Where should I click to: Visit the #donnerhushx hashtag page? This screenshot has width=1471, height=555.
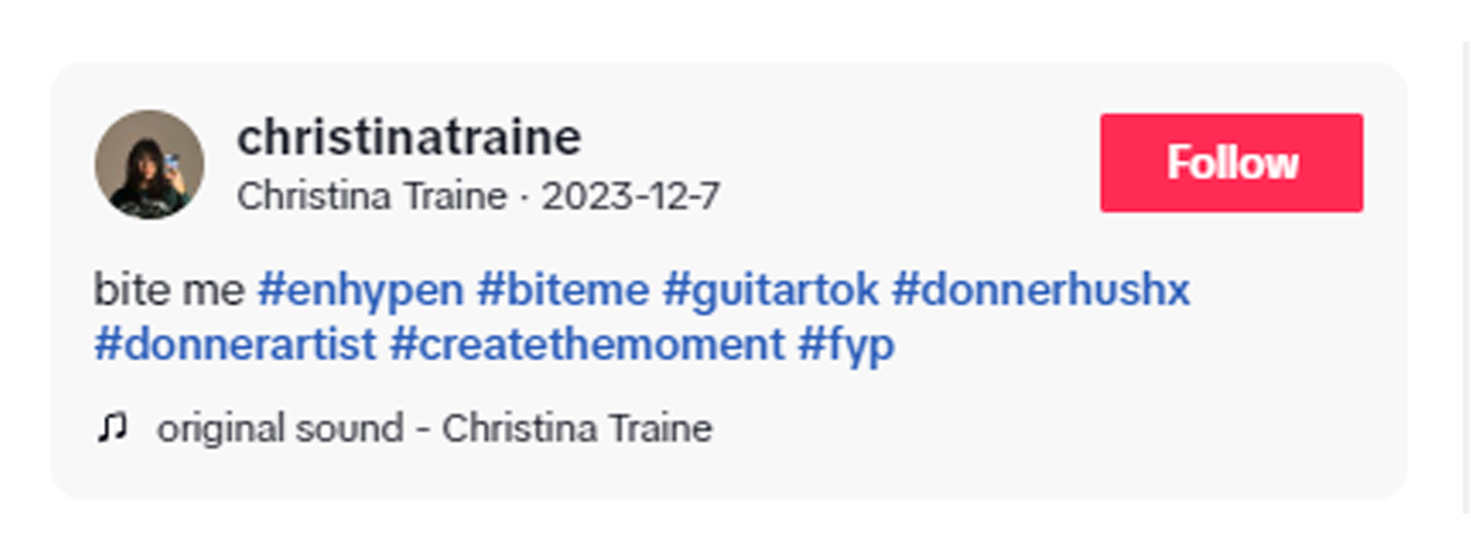[x=1041, y=290]
